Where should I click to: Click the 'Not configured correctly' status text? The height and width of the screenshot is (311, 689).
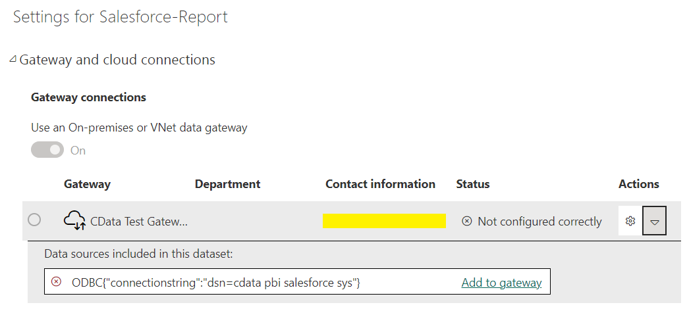coord(539,222)
